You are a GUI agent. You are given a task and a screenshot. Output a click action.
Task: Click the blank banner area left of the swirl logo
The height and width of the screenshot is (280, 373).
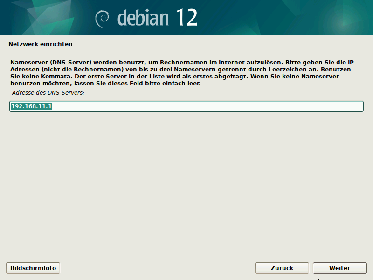coord(47,18)
